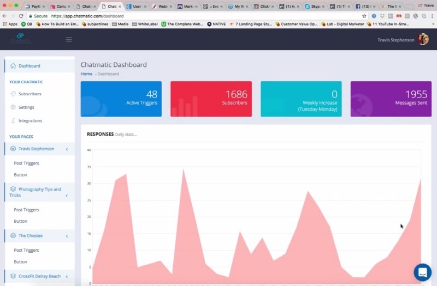
Task: Show more bookmarks overflow chevron
Action: (x=433, y=24)
